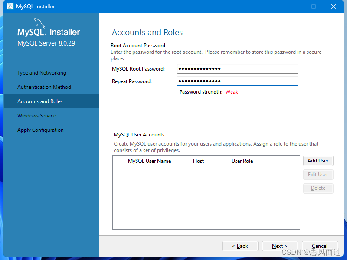The image size is (347, 260).
Task: Click the disabled Edit User button
Action: [x=318, y=175]
